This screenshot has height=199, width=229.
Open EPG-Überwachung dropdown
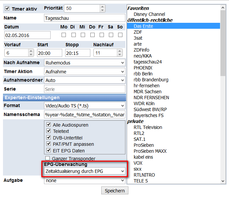click(x=85, y=171)
